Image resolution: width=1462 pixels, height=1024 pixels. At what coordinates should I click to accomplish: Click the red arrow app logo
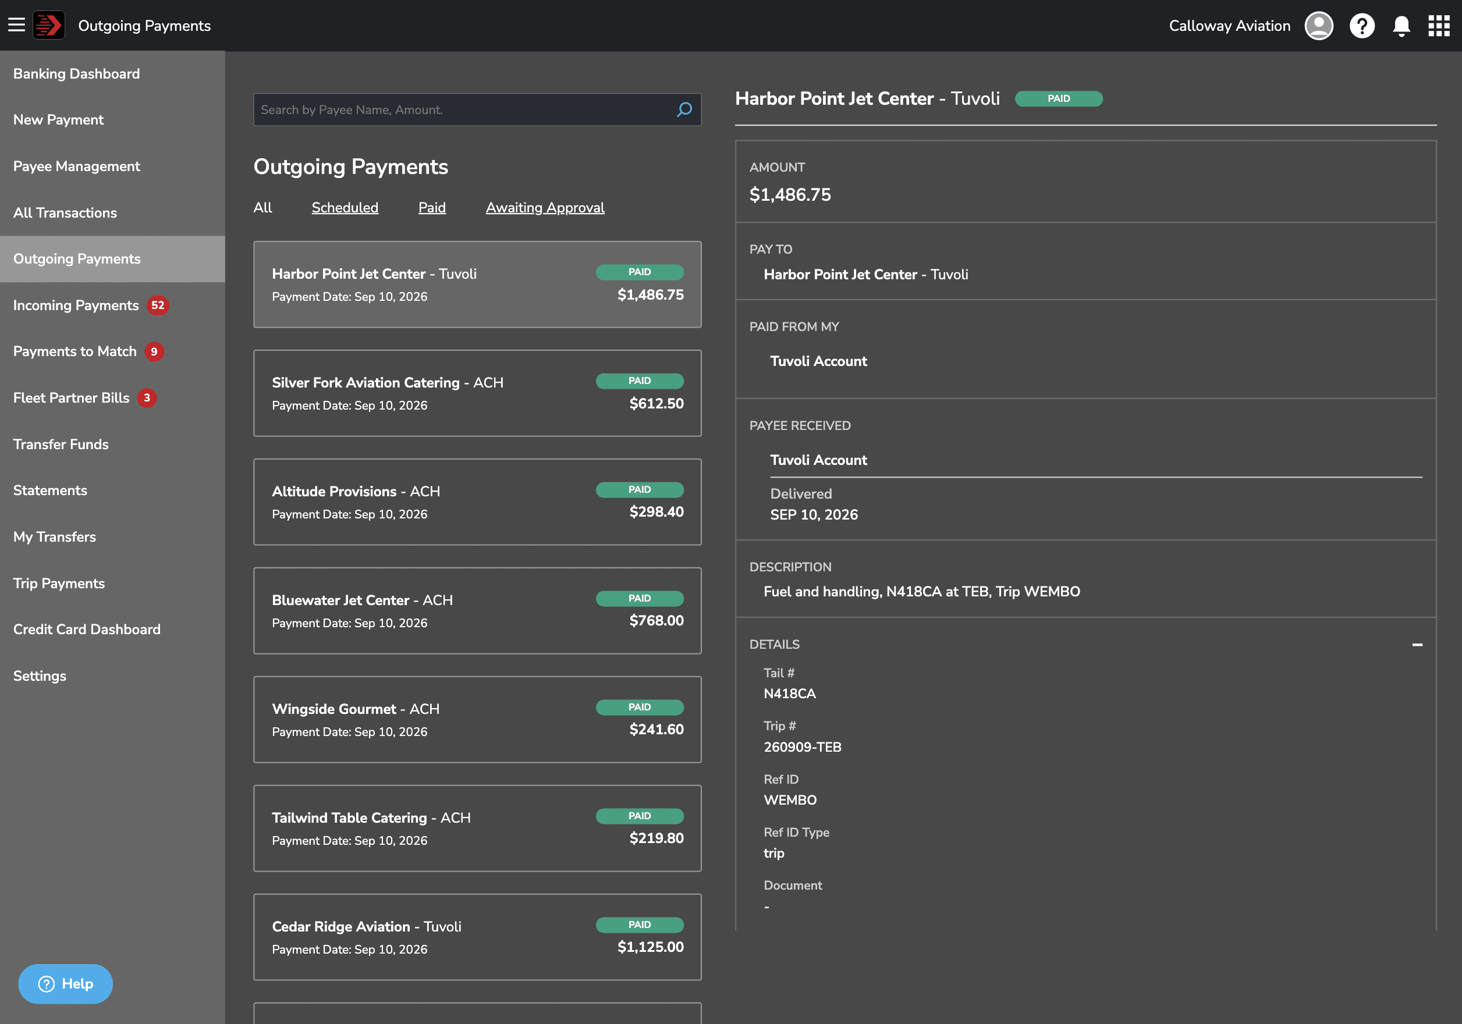[48, 26]
